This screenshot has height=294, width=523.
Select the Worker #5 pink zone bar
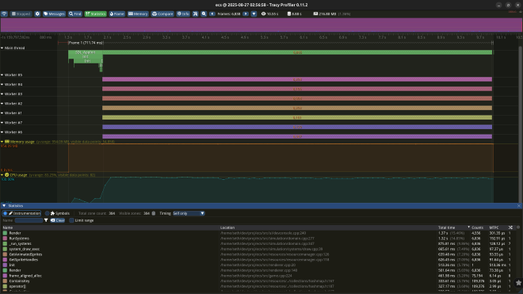tap(297, 79)
